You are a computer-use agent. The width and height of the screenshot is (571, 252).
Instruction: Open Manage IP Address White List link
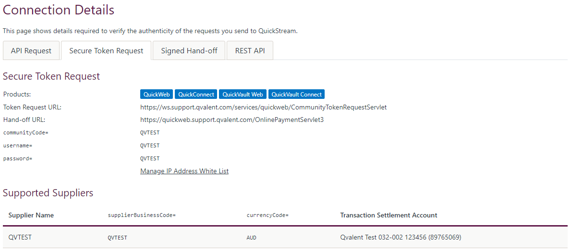pos(184,171)
